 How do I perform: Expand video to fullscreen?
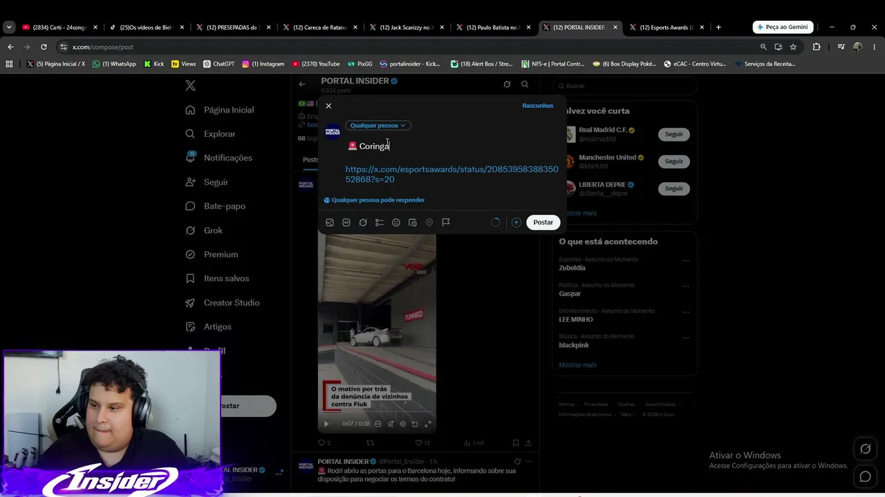pyautogui.click(x=428, y=424)
